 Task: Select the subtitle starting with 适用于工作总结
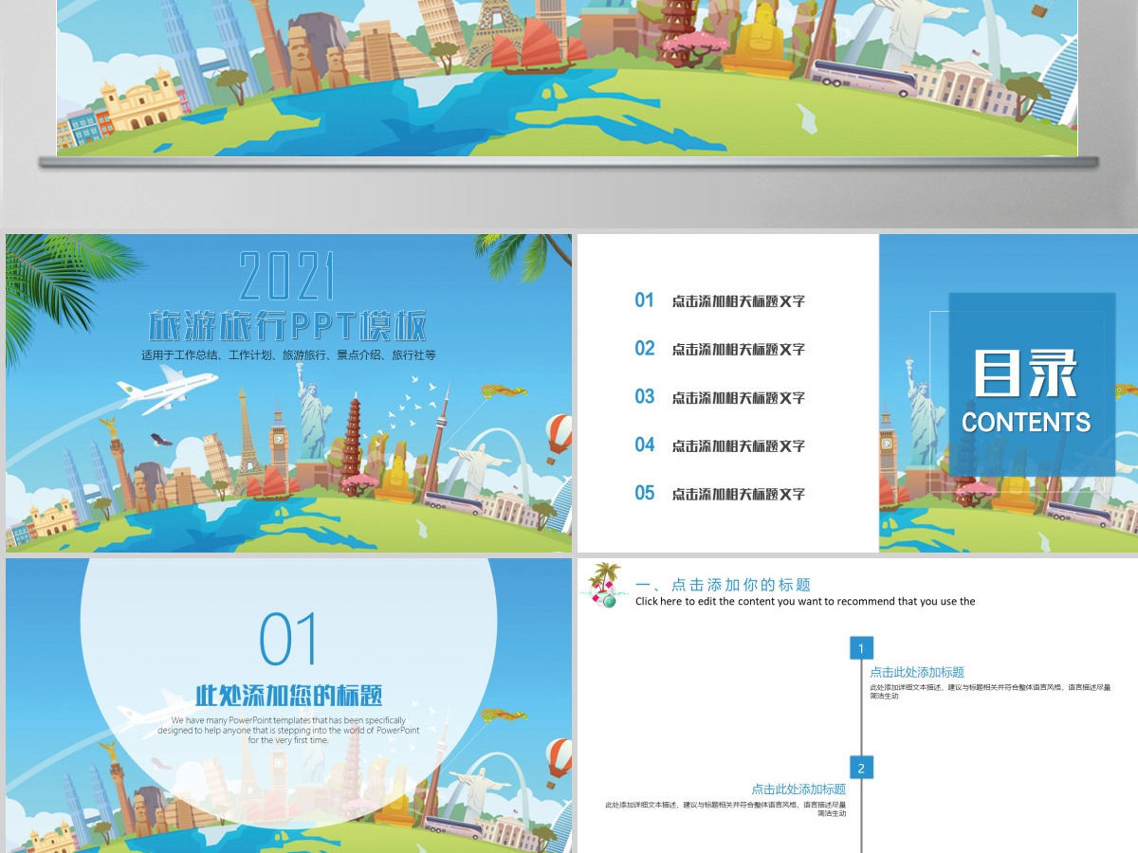tap(288, 355)
